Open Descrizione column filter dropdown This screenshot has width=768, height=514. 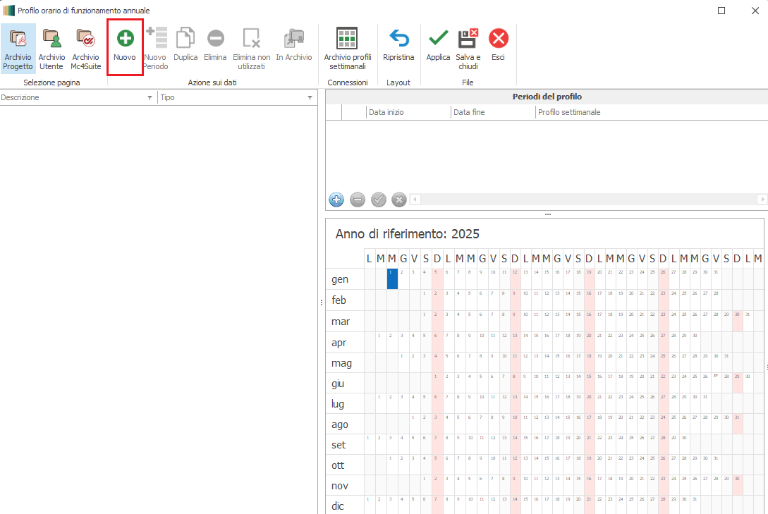[150, 99]
